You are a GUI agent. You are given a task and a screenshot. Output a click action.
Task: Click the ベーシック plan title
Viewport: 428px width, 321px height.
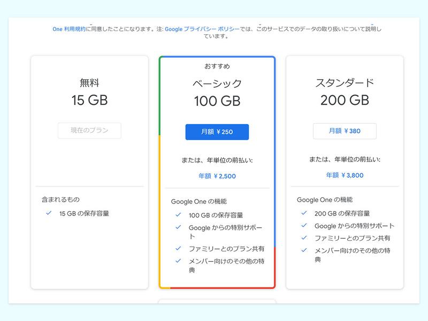[217, 83]
